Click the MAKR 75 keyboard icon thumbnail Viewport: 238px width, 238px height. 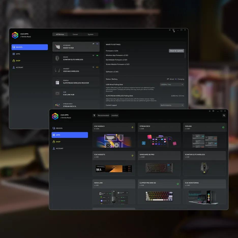pyautogui.click(x=57, y=47)
